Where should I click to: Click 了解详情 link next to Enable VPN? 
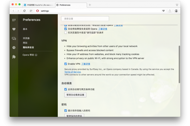pyautogui.click(x=86, y=64)
